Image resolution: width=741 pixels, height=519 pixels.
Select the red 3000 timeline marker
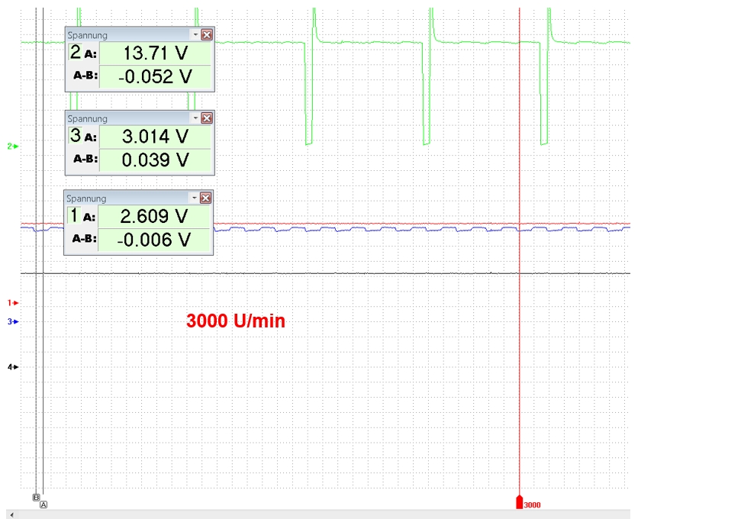click(x=520, y=502)
